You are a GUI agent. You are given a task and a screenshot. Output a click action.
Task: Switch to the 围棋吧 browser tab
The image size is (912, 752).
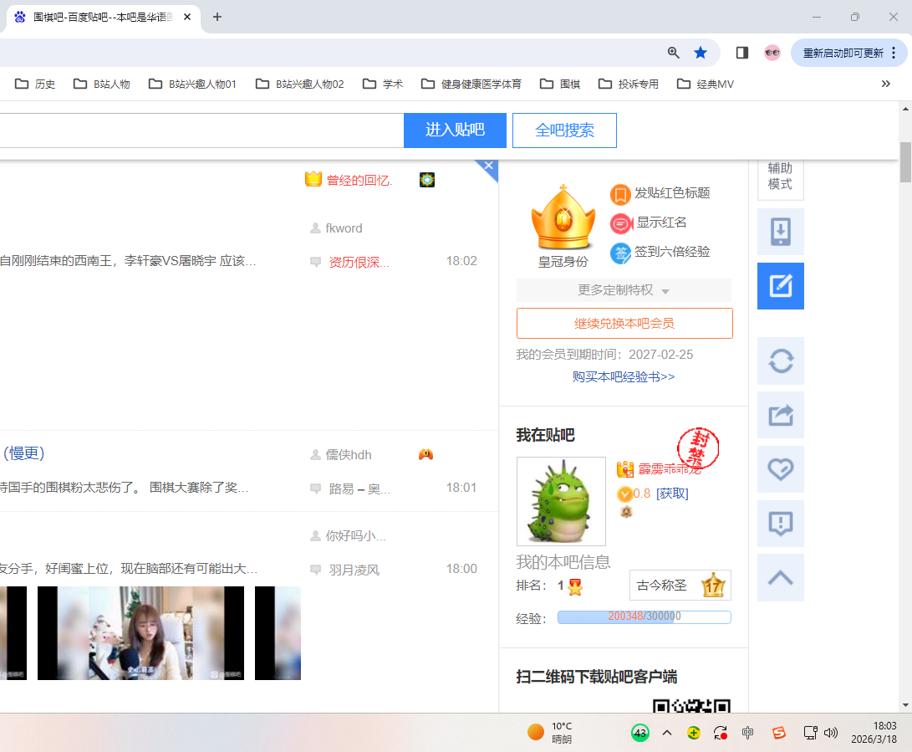click(x=100, y=17)
